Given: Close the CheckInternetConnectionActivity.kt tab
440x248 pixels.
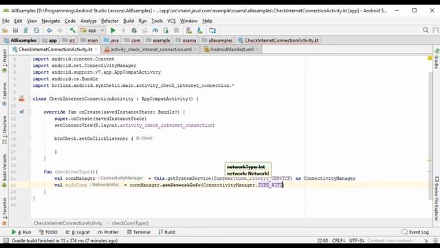Looking at the screenshot, I should (x=96, y=50).
